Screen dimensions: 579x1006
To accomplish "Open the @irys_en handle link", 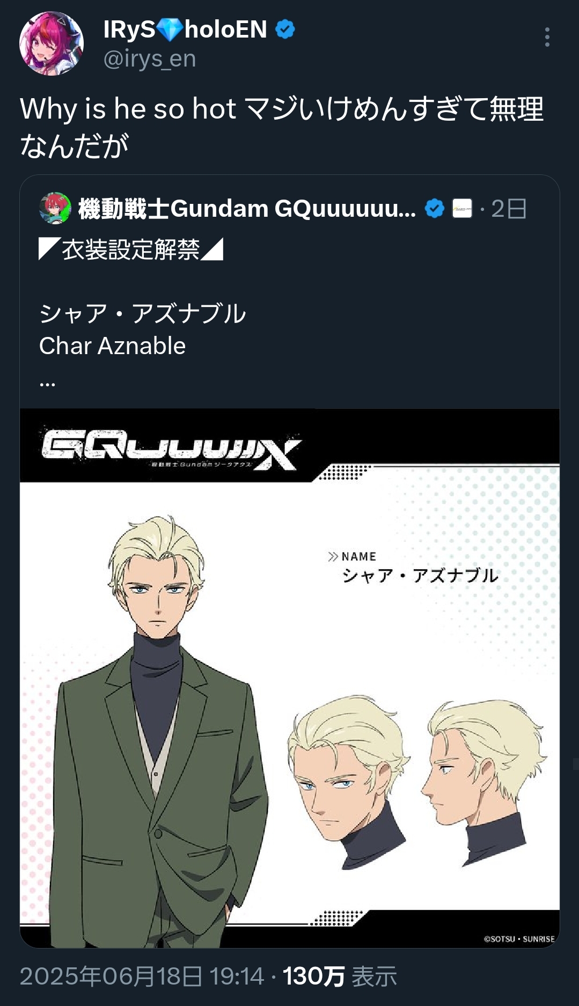I will pyautogui.click(x=150, y=59).
